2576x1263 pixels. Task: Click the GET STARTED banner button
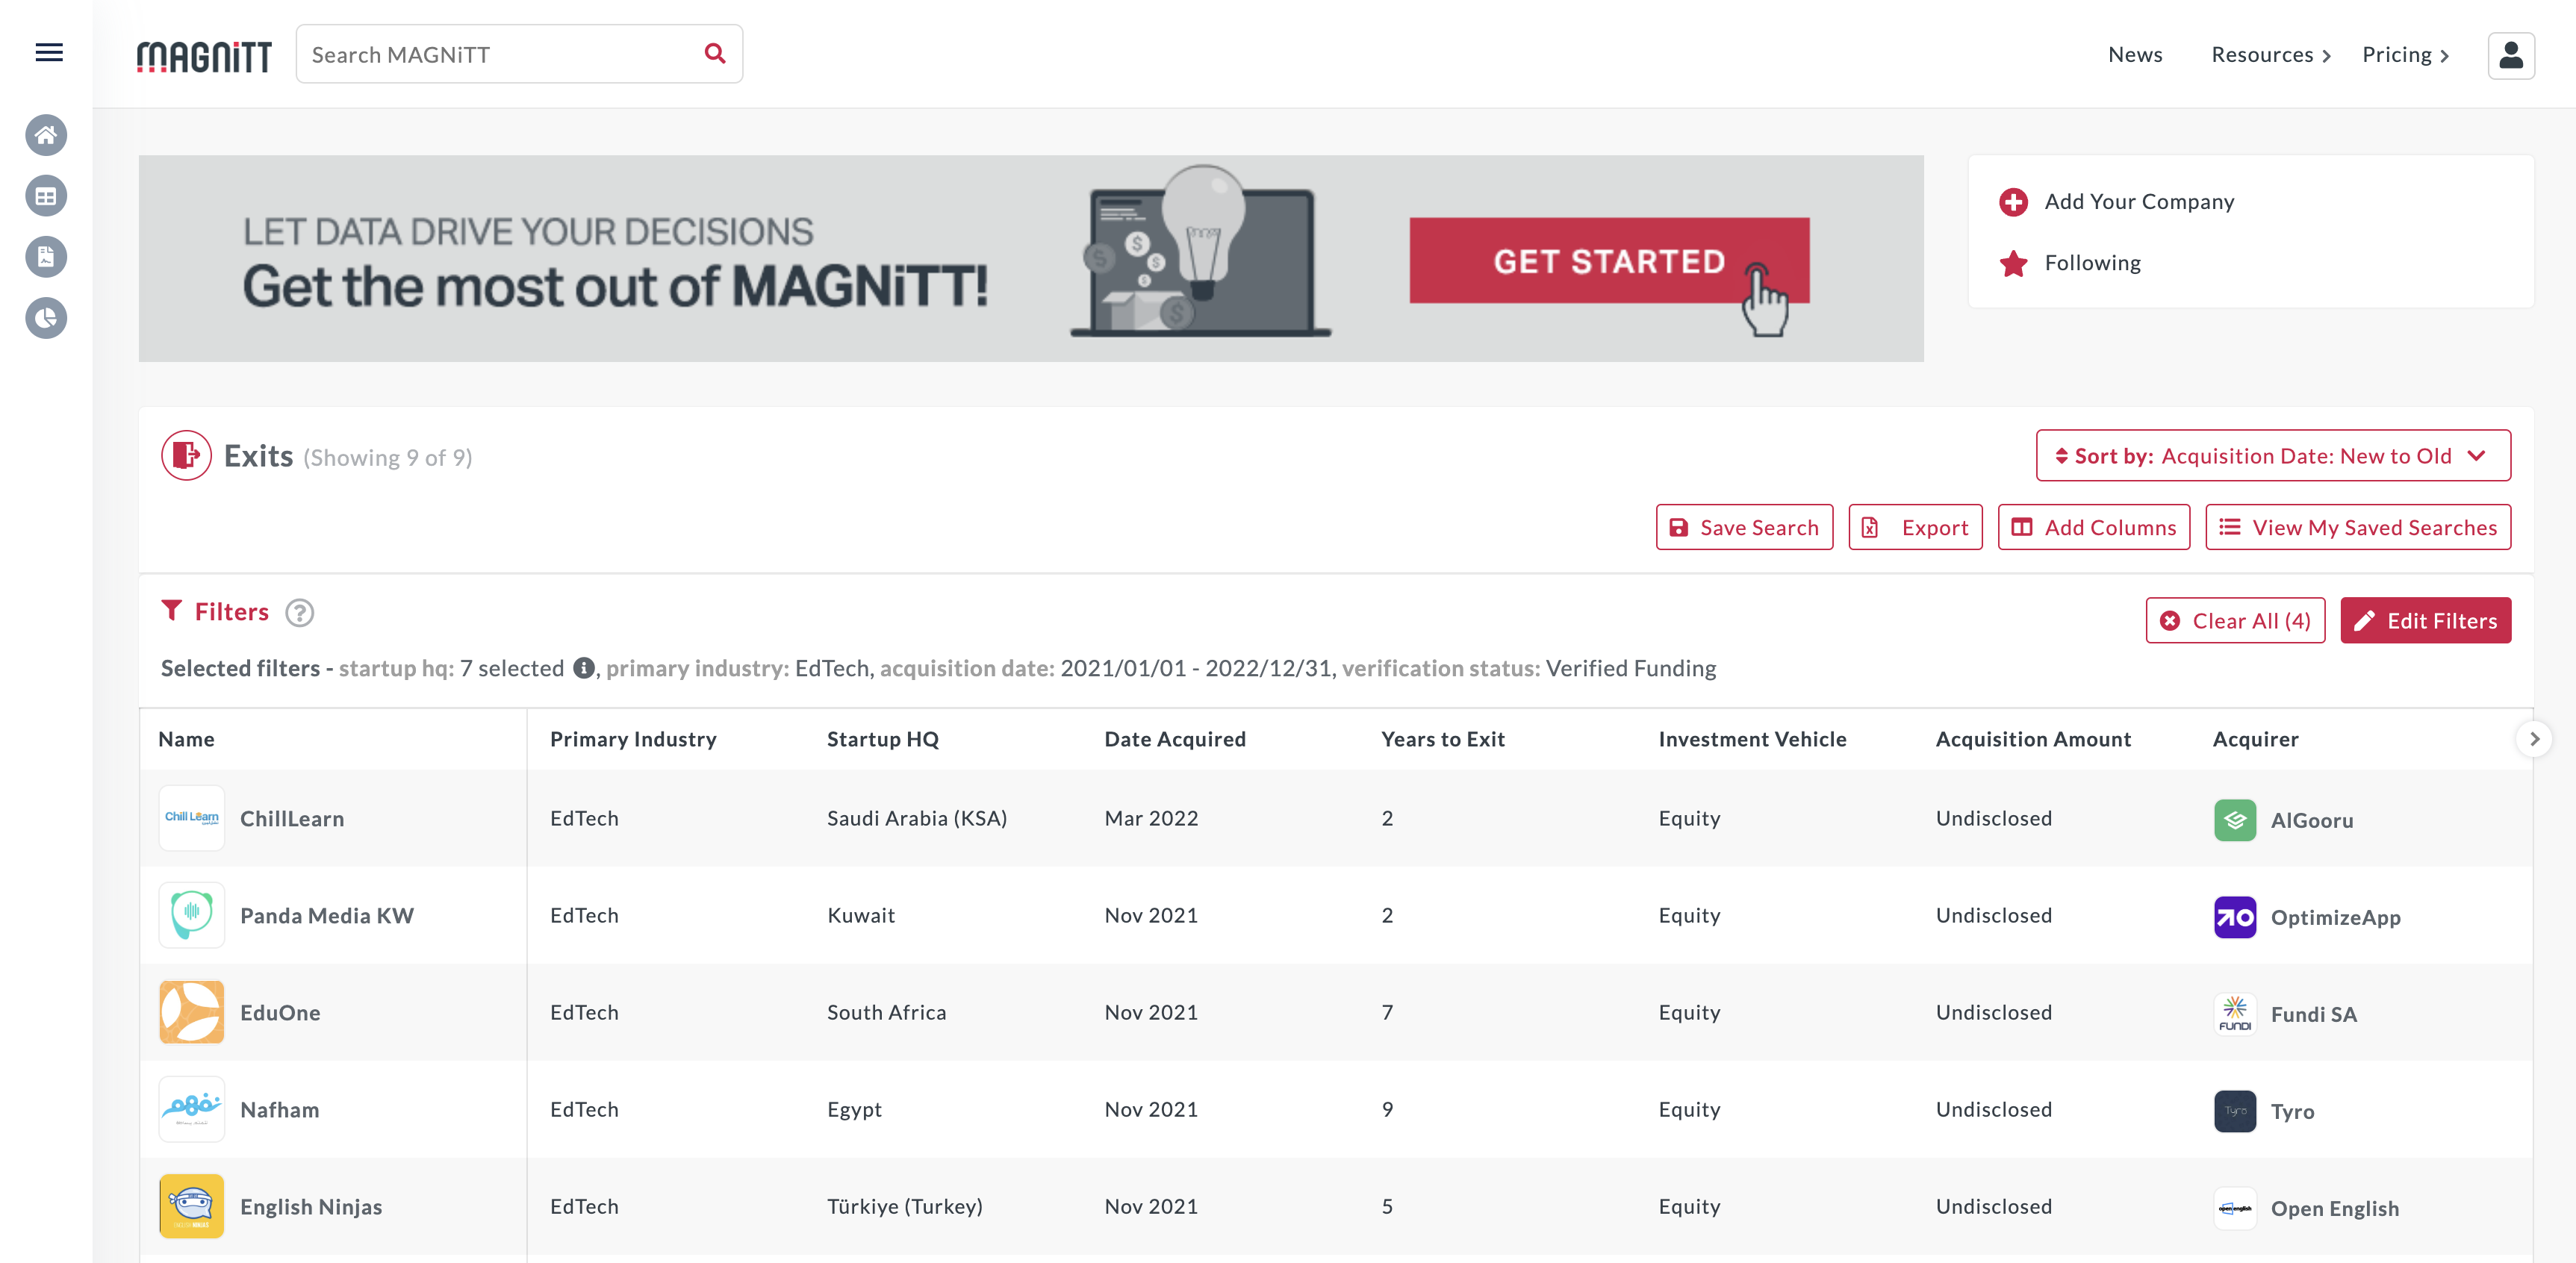tap(1608, 261)
